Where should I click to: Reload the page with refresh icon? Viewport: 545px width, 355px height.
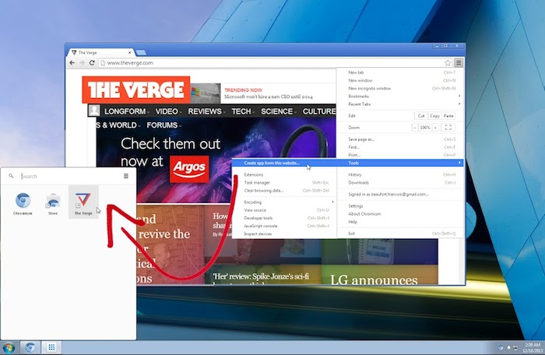pos(92,63)
